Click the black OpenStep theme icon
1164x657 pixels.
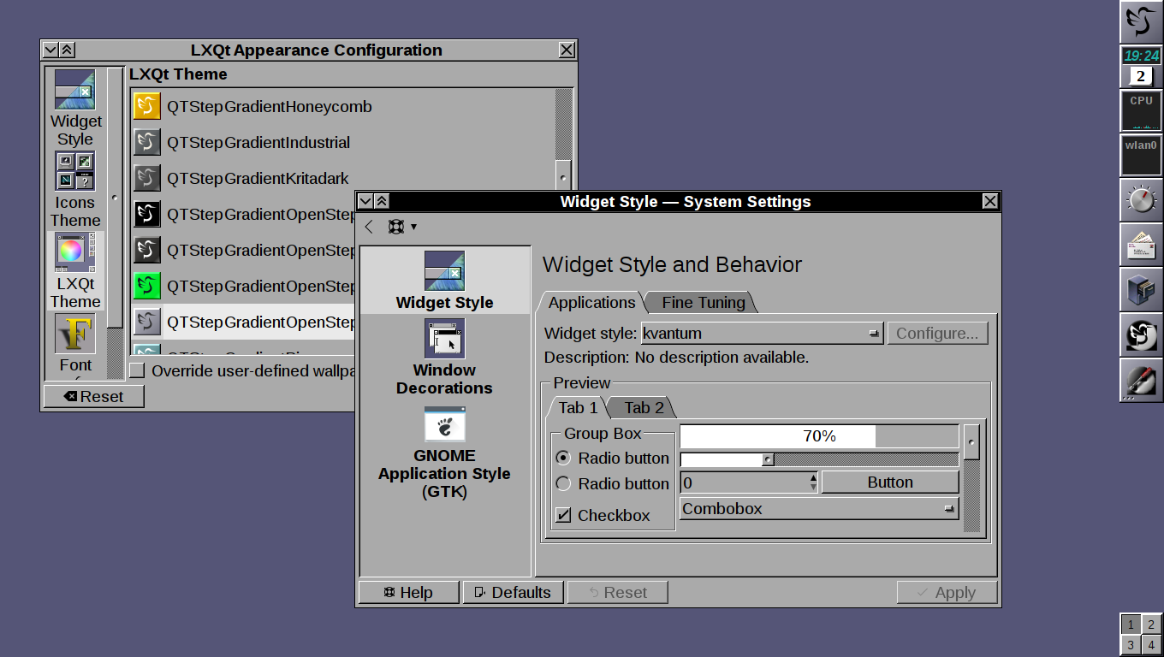(147, 215)
